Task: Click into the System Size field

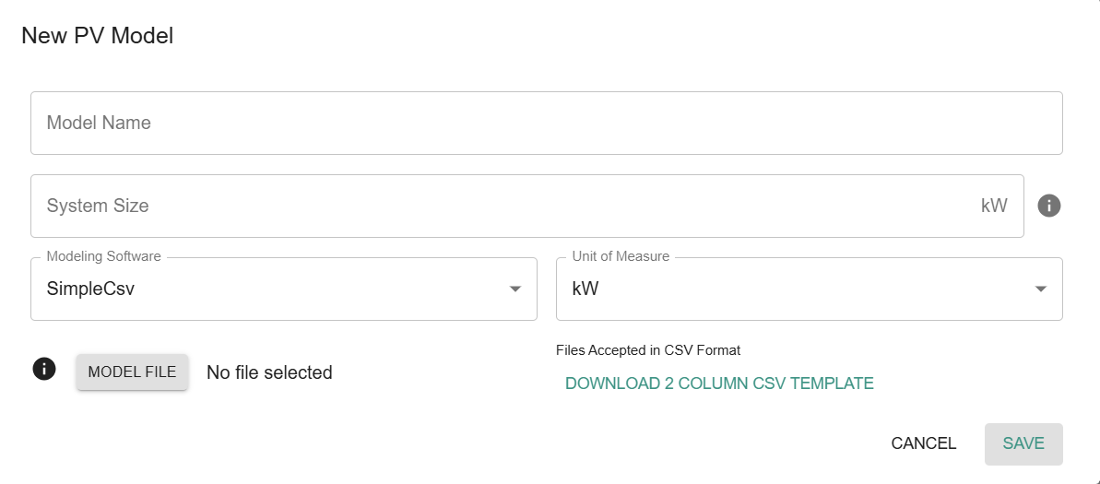Action: [507, 206]
